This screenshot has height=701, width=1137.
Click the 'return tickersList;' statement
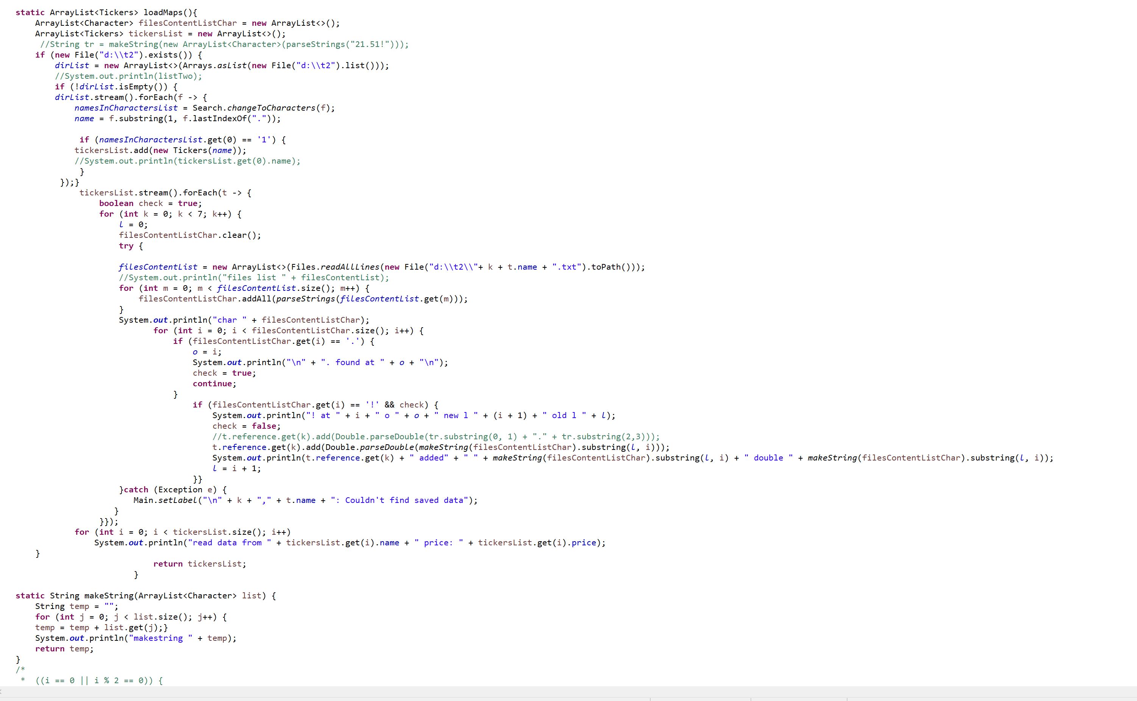(200, 564)
